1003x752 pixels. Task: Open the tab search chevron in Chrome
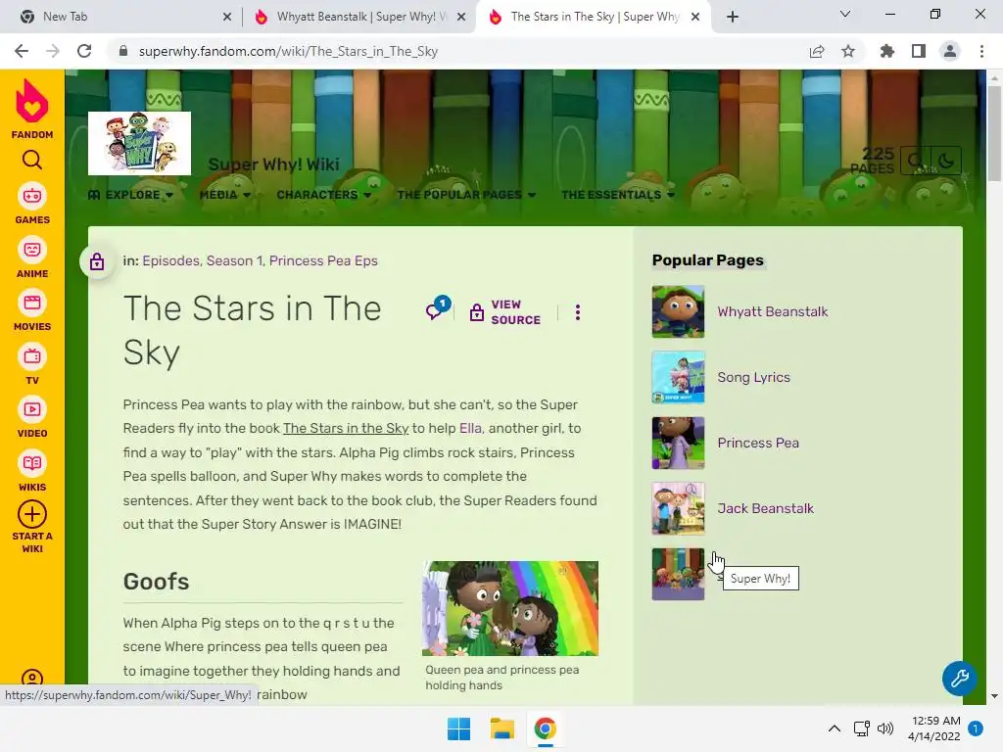tap(845, 14)
